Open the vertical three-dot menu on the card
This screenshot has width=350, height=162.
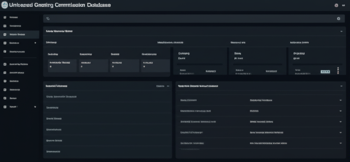click(338, 70)
